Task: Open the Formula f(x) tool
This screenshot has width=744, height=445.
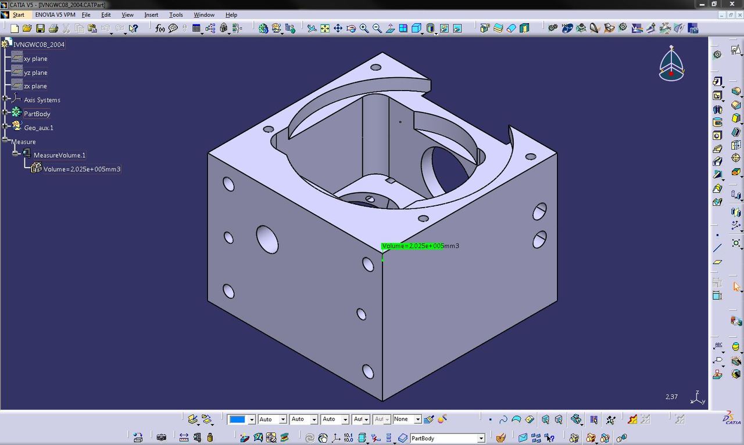Action: [160, 28]
